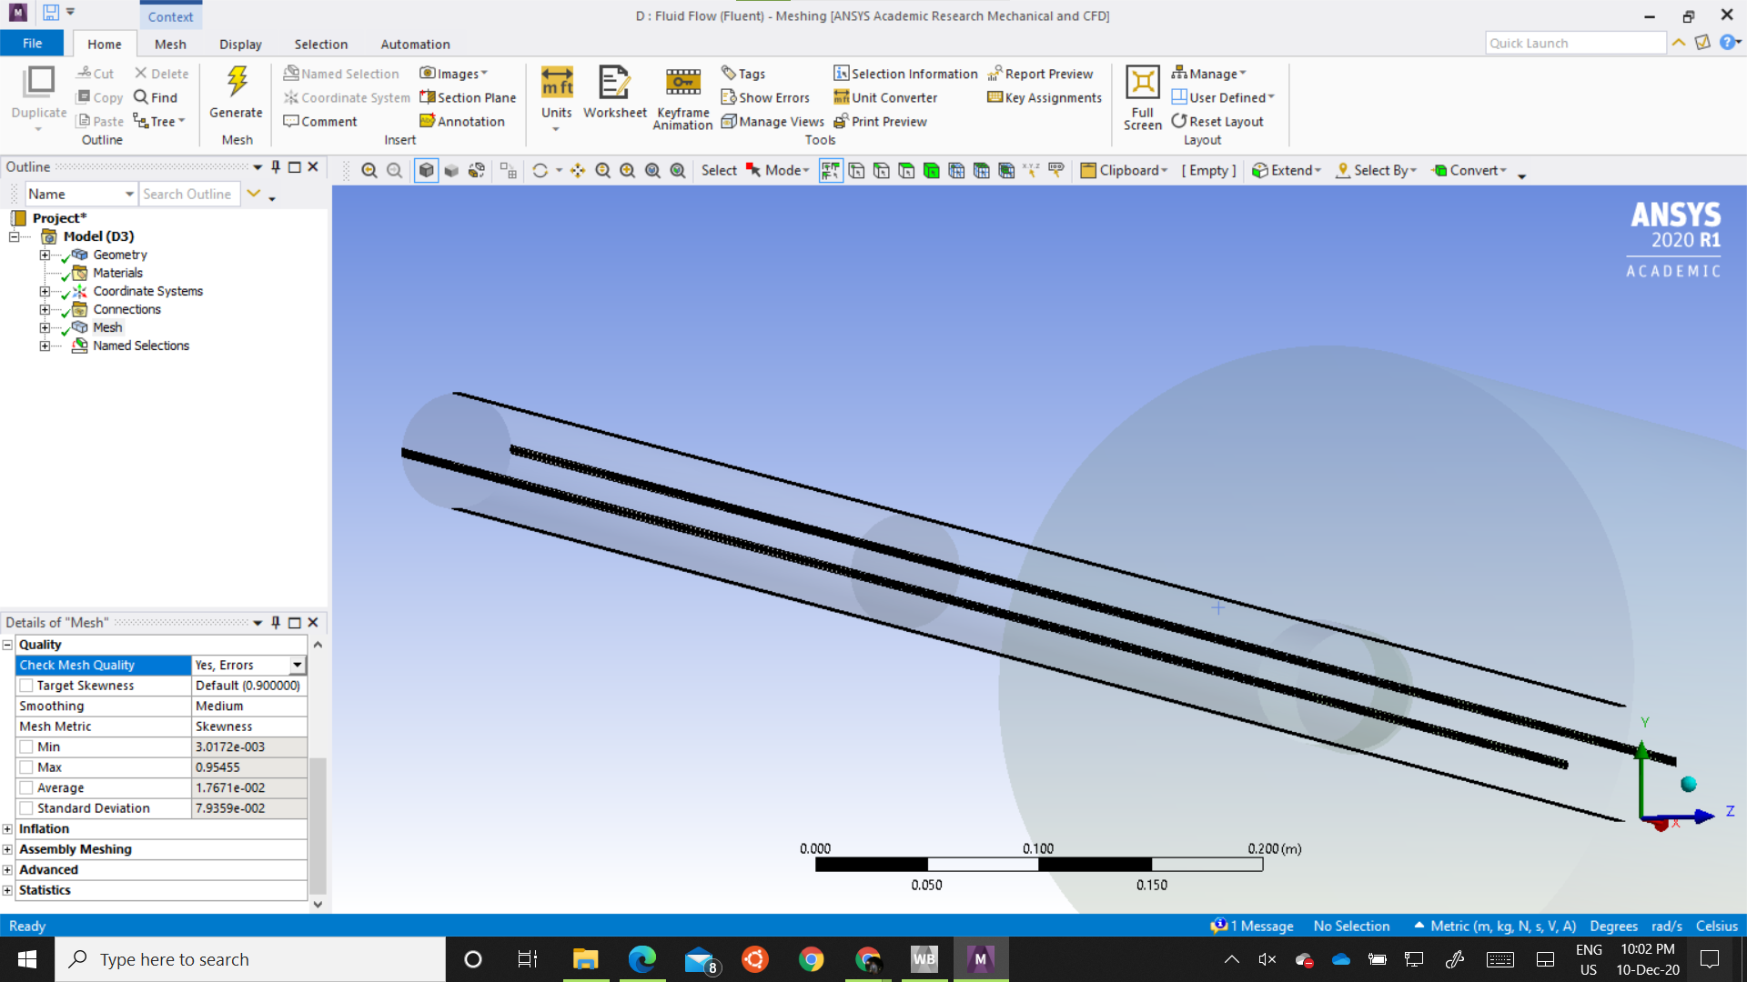Open the File menu

[x=32, y=43]
